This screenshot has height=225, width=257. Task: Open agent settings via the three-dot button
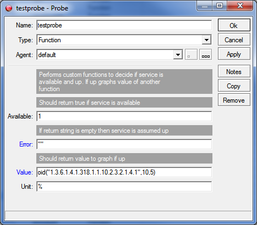pyautogui.click(x=205, y=54)
